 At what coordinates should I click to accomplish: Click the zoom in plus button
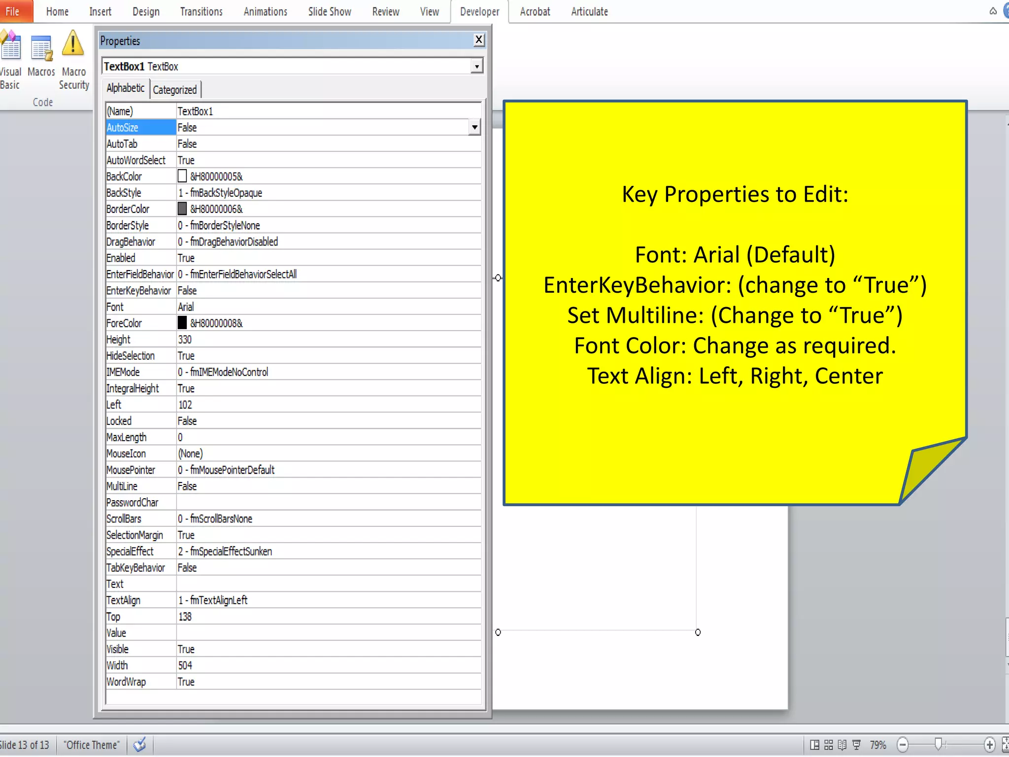click(x=989, y=745)
